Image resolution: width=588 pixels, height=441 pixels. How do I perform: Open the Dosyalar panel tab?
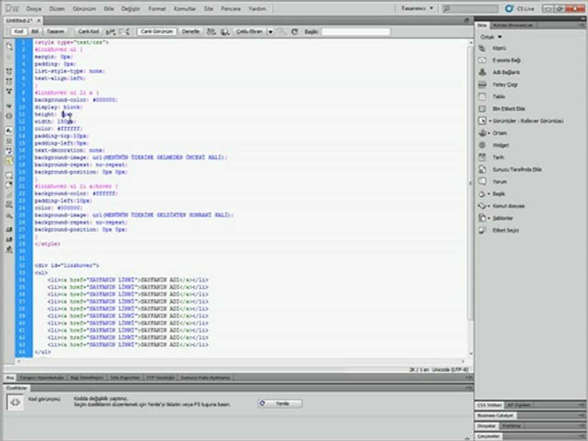tap(487, 426)
